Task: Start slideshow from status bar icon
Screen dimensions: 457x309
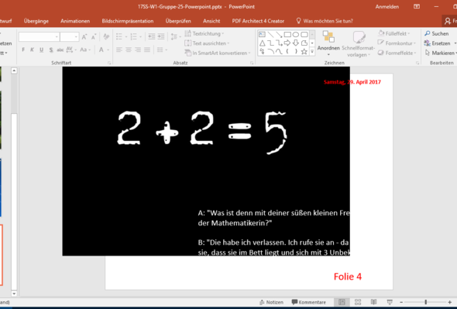Action: tap(390, 302)
